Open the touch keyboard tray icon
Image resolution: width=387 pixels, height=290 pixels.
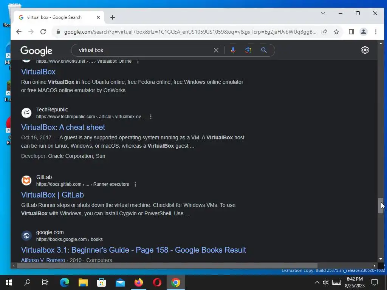336,282
